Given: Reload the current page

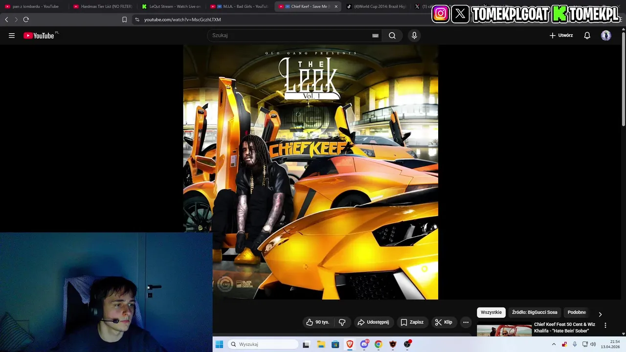Looking at the screenshot, I should pyautogui.click(x=26, y=20).
